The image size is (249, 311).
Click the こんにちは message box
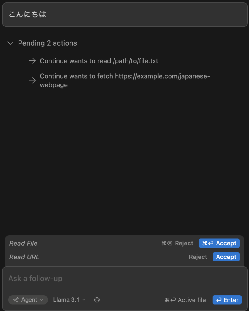click(125, 15)
